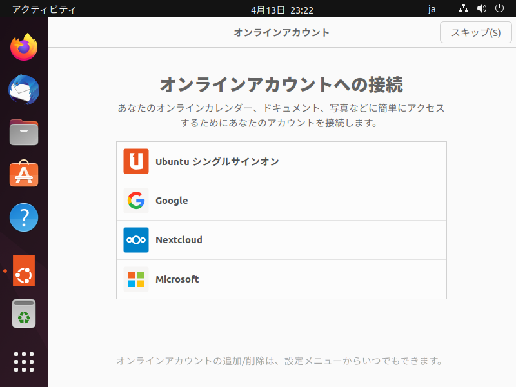Open the ja input source menu
The width and height of the screenshot is (516, 387).
click(432, 9)
